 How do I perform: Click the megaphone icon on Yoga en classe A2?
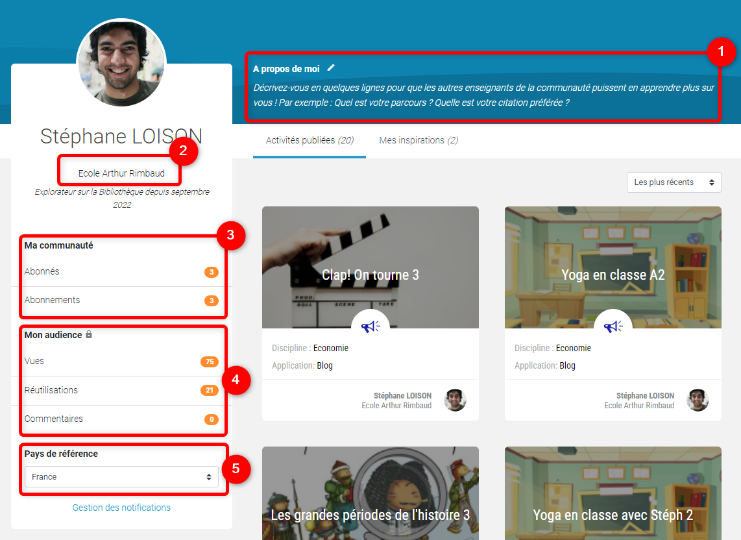(x=613, y=326)
